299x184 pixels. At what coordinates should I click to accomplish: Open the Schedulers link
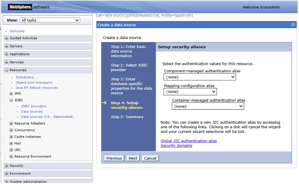point(25,77)
